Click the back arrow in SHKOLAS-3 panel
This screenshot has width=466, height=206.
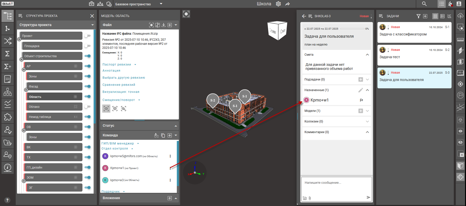point(304,16)
